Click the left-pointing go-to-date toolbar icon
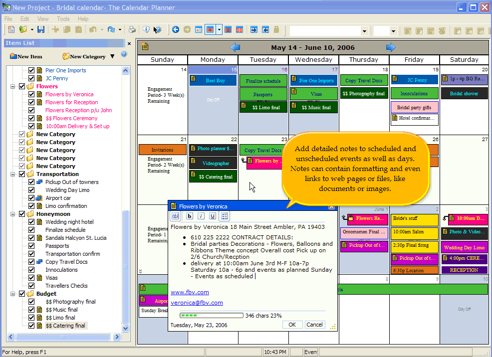This screenshot has width=492, height=357. point(265,30)
